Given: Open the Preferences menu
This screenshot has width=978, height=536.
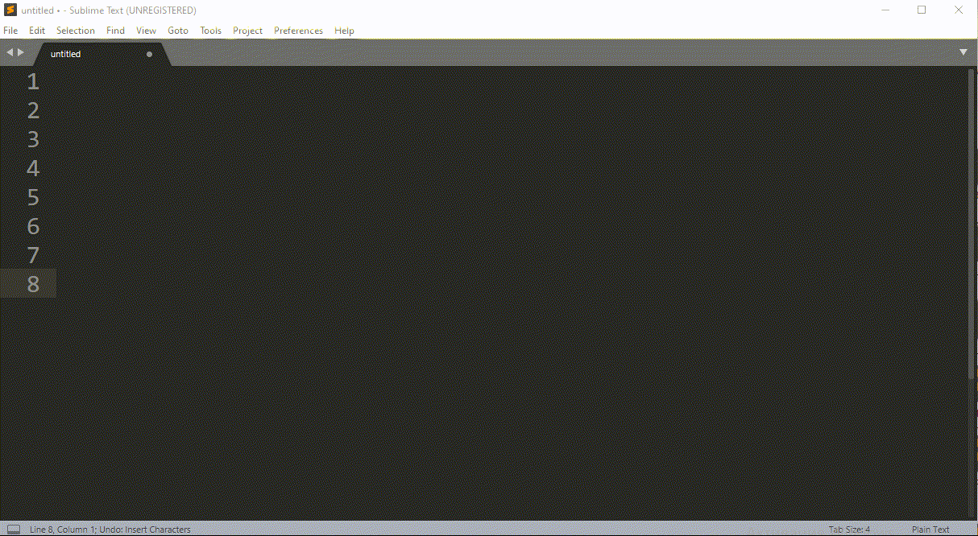Looking at the screenshot, I should coord(298,31).
